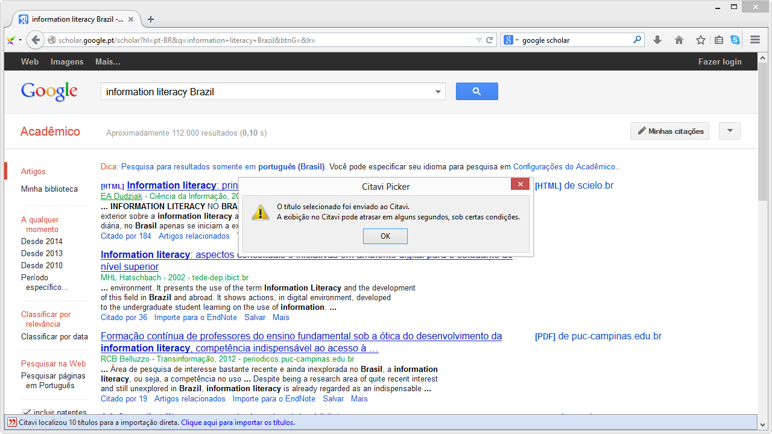The height and width of the screenshot is (434, 772).
Task: Click português (Brasil) in the Dica line
Action: click(x=291, y=166)
